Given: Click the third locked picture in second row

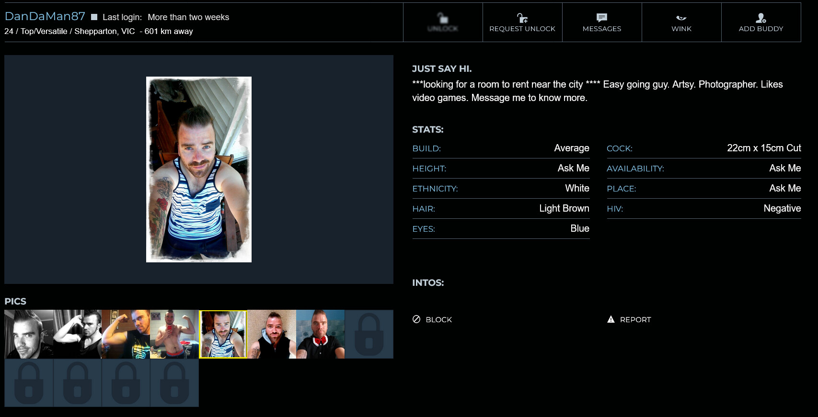Looking at the screenshot, I should coord(126,383).
